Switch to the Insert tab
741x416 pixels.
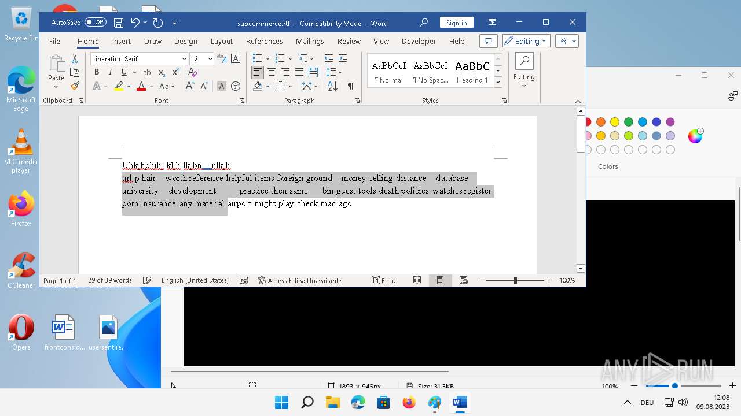(x=122, y=41)
